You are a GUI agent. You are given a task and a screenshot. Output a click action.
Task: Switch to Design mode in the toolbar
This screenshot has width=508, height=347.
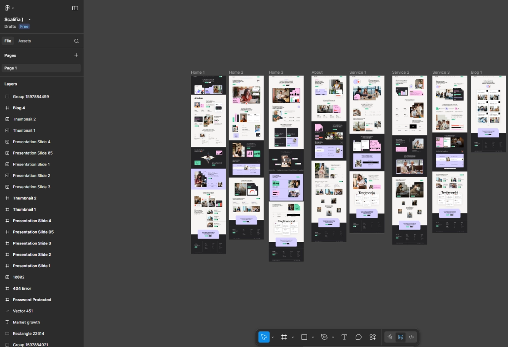[x=401, y=337]
